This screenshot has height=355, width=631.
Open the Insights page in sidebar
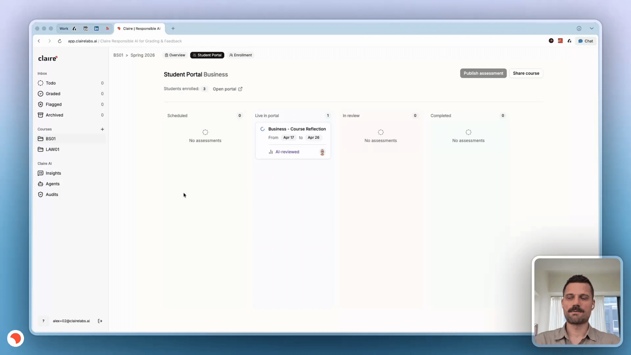tap(53, 173)
